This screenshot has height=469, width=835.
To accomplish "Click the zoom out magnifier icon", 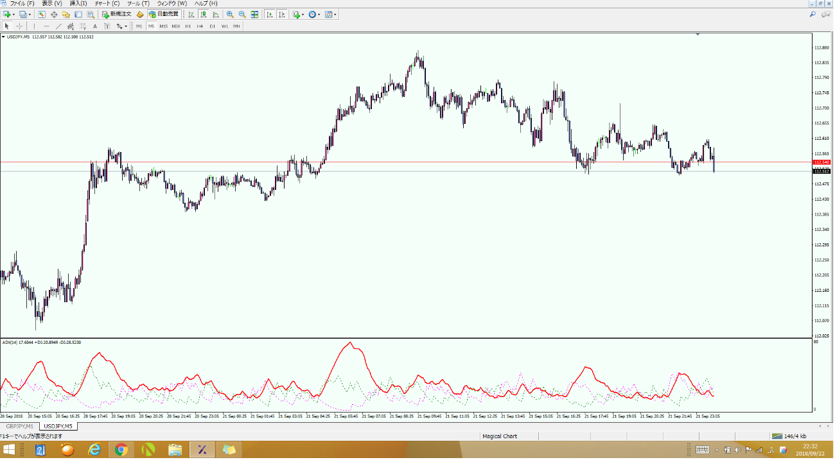I will tap(242, 14).
